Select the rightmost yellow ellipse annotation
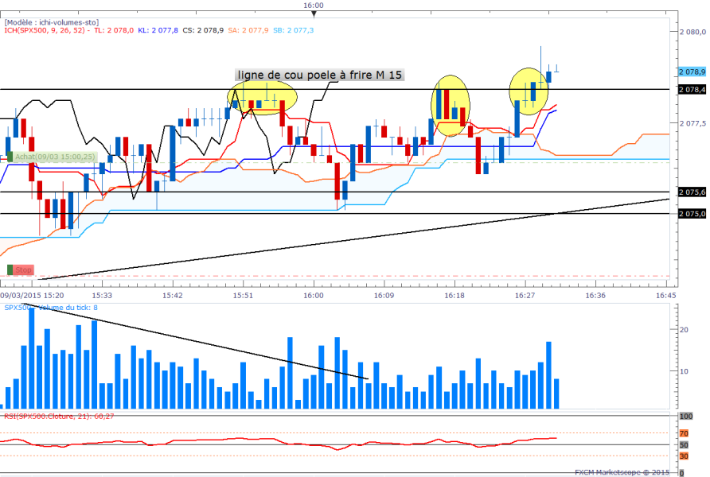 coord(531,88)
